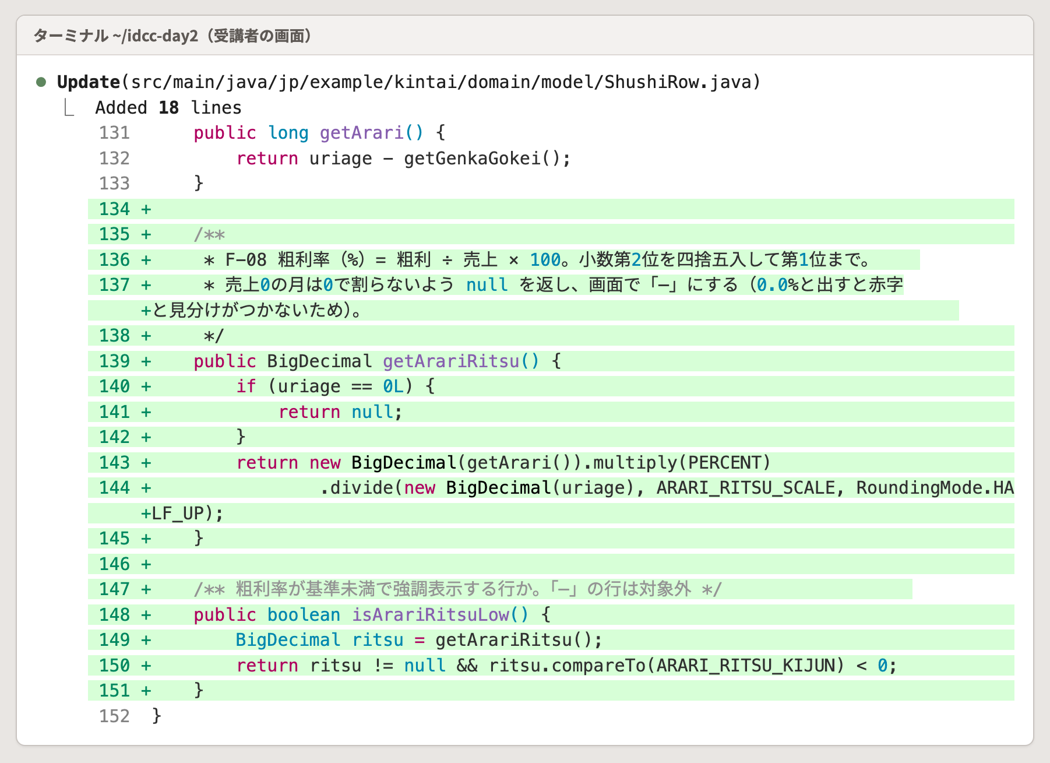Click the green status dot beside Update
Screen dimensions: 1050x763
click(x=41, y=82)
